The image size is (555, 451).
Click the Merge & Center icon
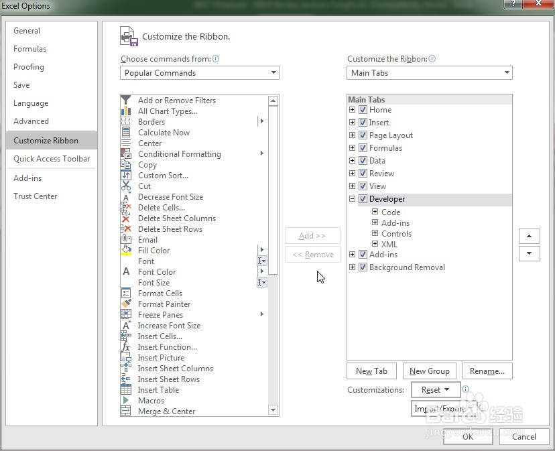click(125, 411)
